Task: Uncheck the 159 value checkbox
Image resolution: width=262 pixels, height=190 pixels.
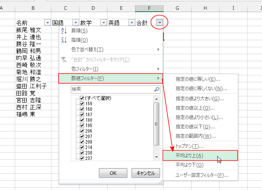Action: 82,104
